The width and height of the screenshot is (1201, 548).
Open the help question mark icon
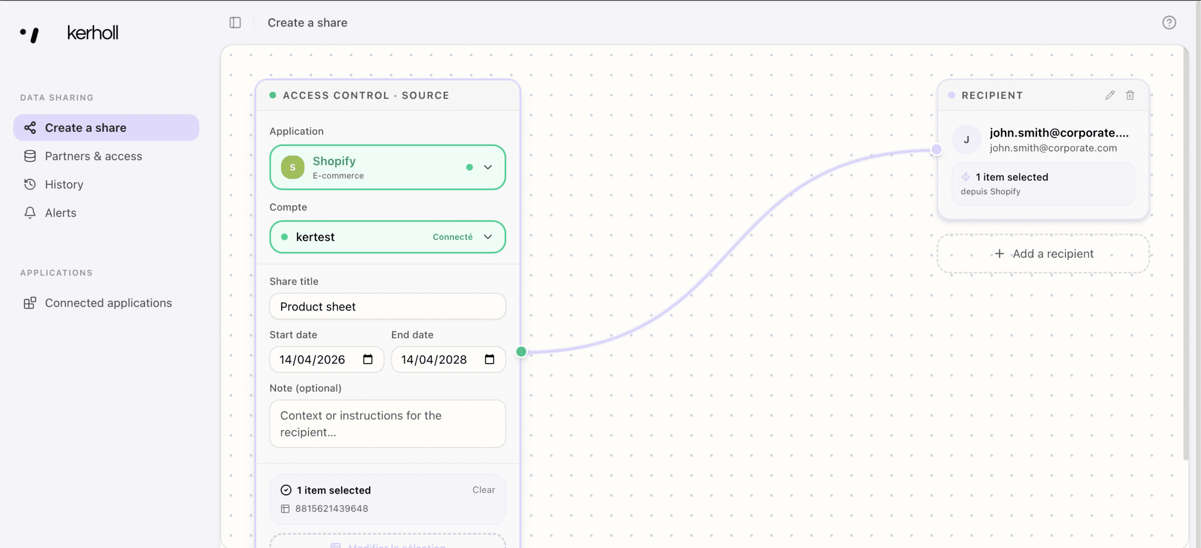click(1169, 23)
